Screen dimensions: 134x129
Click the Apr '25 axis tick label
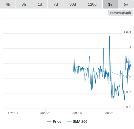coord(77,113)
